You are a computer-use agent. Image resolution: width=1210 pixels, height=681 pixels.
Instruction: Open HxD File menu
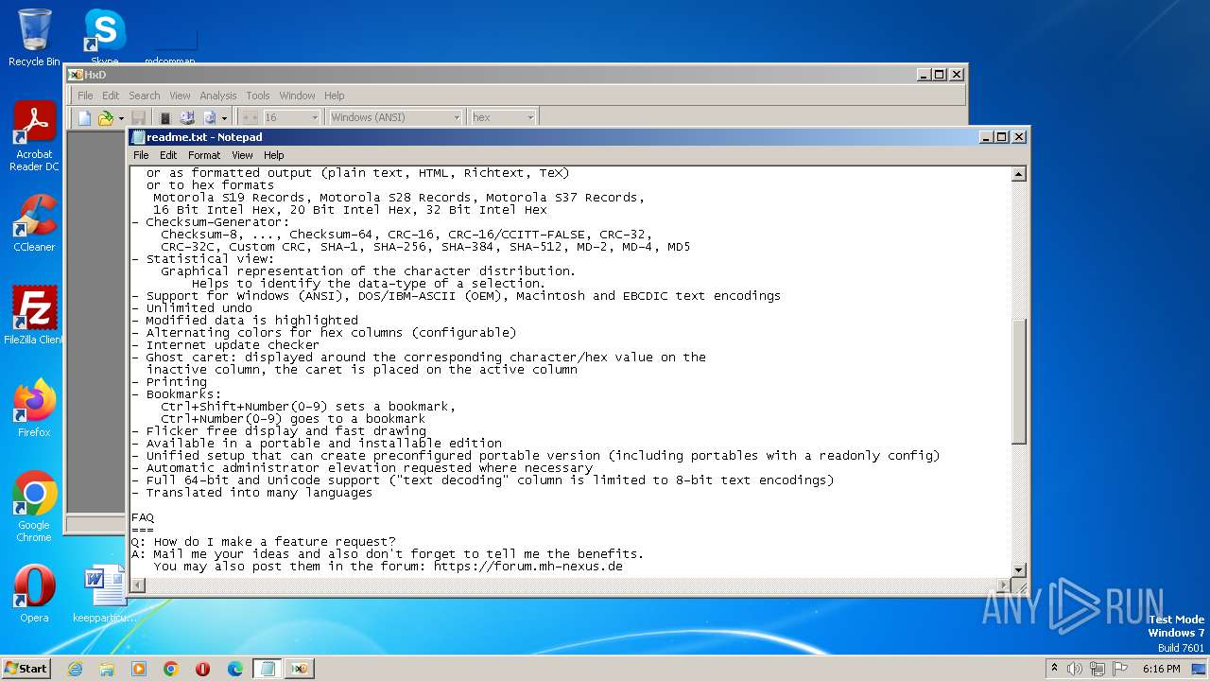85,96
